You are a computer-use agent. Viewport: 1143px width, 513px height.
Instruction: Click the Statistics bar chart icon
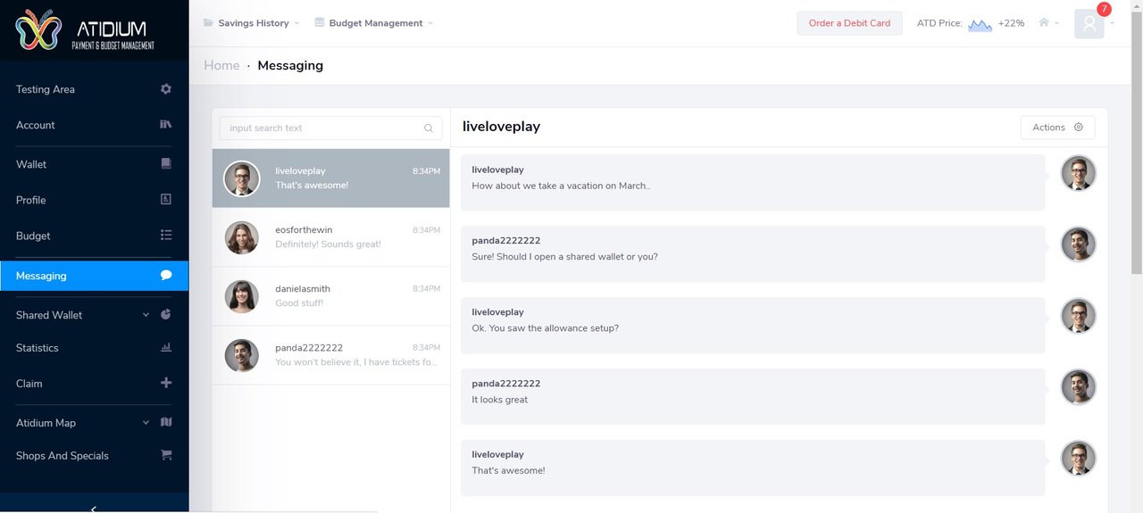pyautogui.click(x=165, y=348)
